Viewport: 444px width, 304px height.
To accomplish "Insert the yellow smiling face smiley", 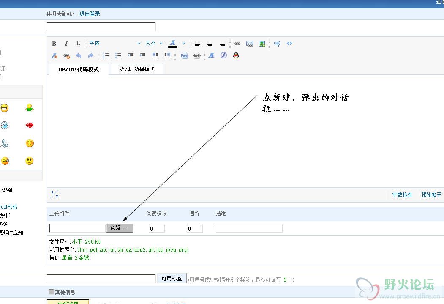I will [30, 143].
